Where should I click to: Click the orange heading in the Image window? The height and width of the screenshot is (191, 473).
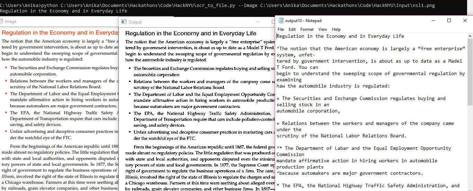(x=60, y=33)
